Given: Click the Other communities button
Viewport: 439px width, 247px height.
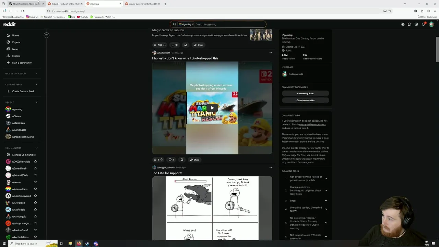Looking at the screenshot, I should (305, 100).
